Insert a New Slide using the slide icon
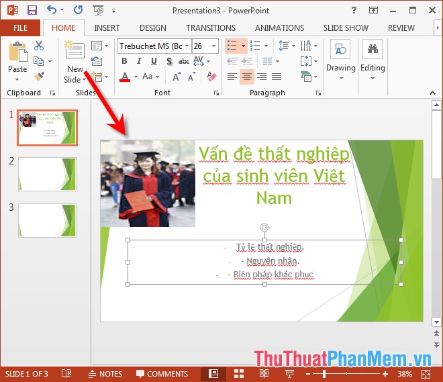 [75, 50]
